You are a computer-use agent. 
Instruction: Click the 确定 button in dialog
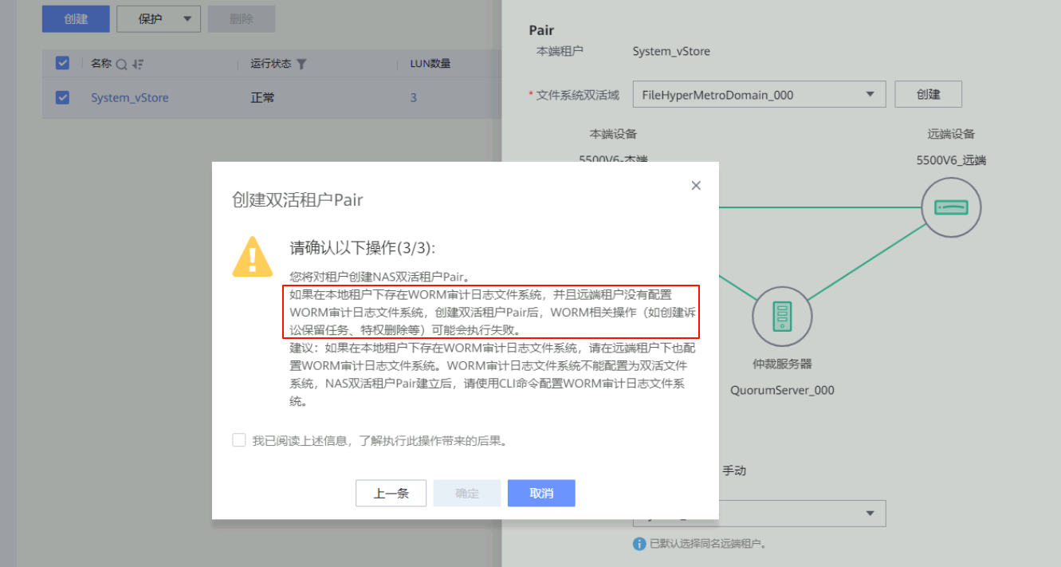[x=466, y=493]
